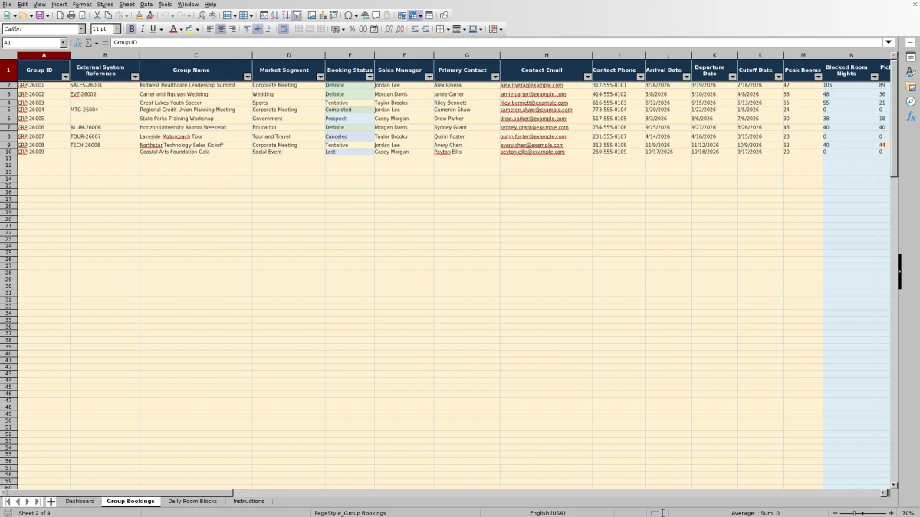Switch to the Daily Room Blocks sheet tab
920x517 pixels.
point(192,502)
